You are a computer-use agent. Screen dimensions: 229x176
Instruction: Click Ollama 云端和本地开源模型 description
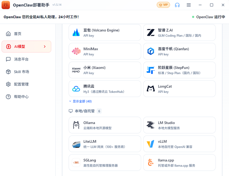pos(97,128)
